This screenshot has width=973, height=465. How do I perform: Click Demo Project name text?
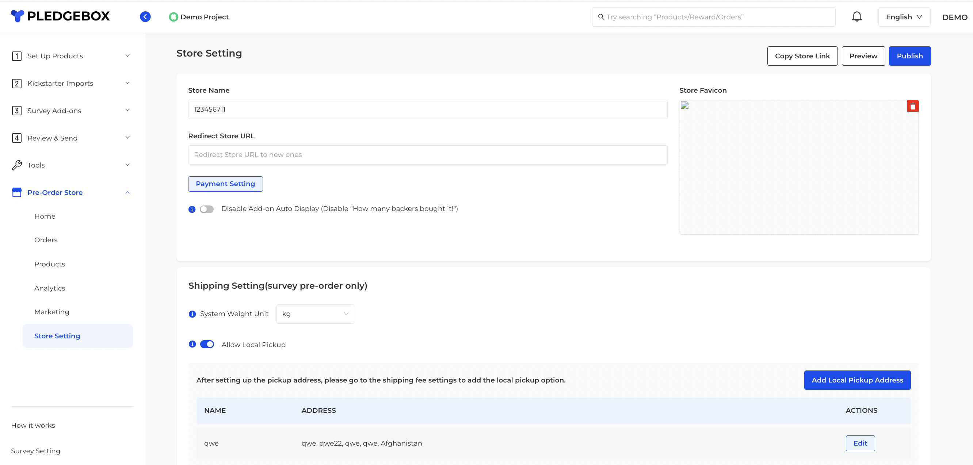click(x=204, y=17)
